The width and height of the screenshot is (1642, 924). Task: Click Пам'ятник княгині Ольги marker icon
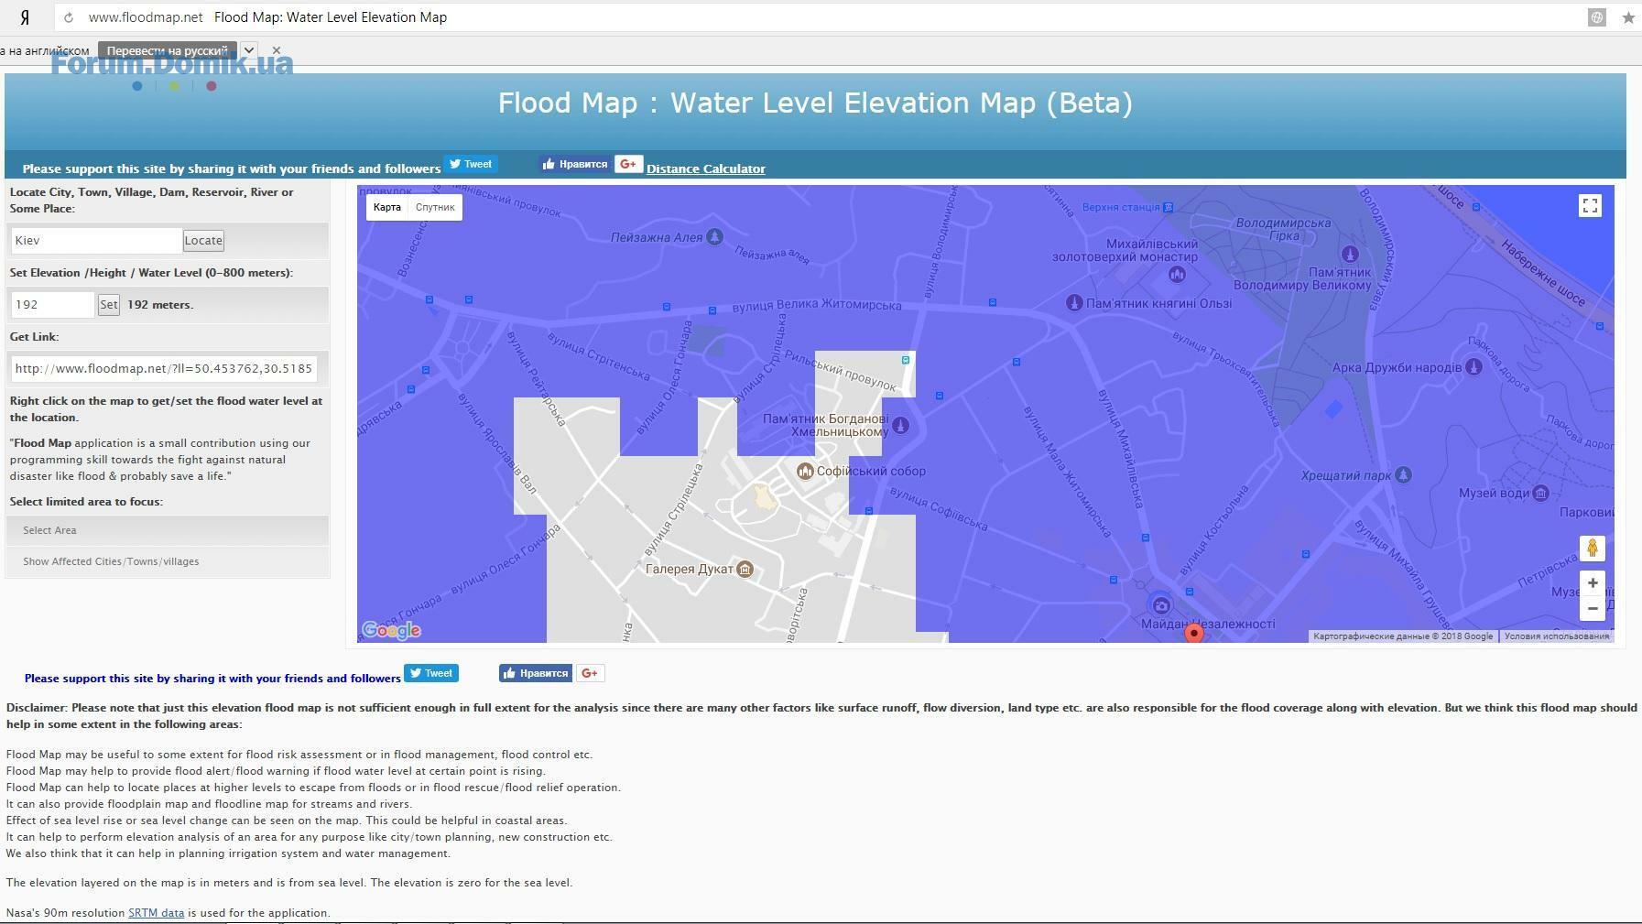tap(1074, 302)
